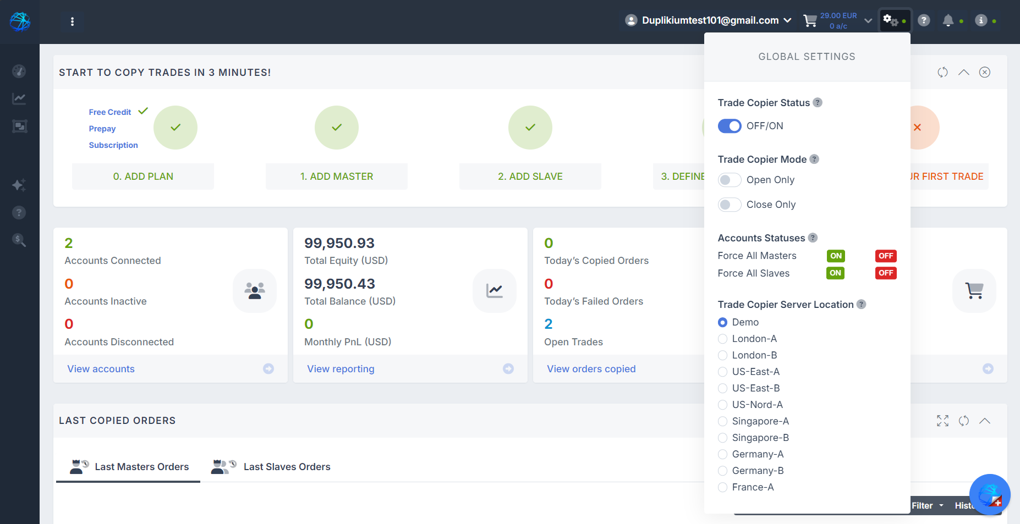The height and width of the screenshot is (524, 1020).
Task: Open the vertical three-dot menu
Action: click(72, 21)
